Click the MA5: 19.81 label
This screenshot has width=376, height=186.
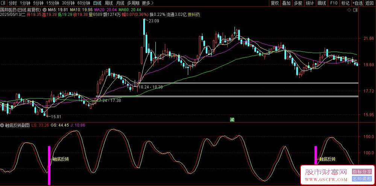(58, 10)
